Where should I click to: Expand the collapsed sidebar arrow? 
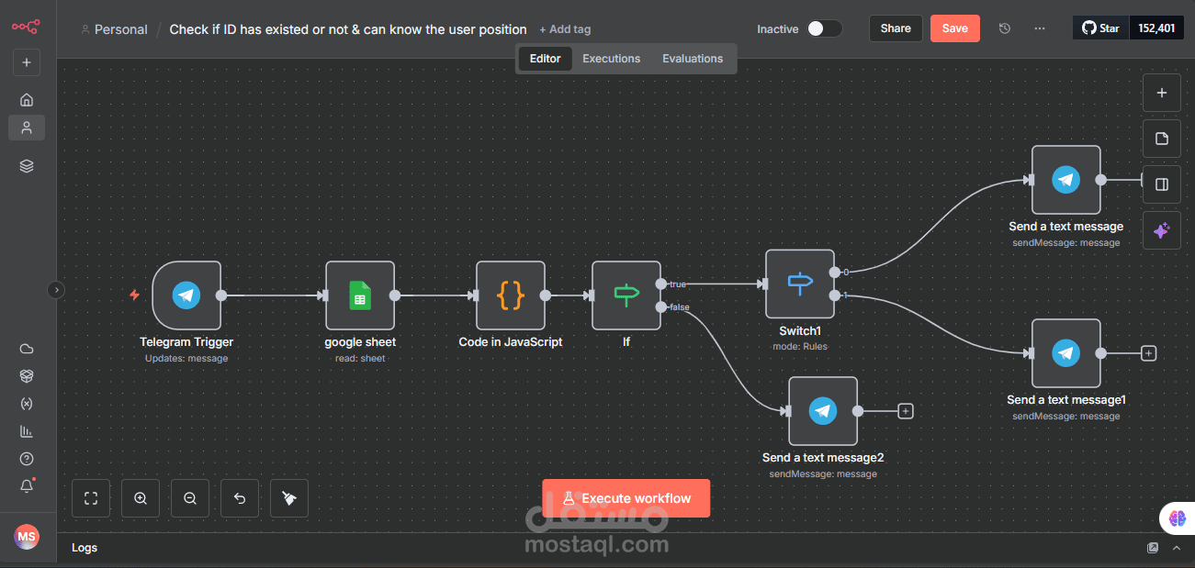[x=56, y=290]
